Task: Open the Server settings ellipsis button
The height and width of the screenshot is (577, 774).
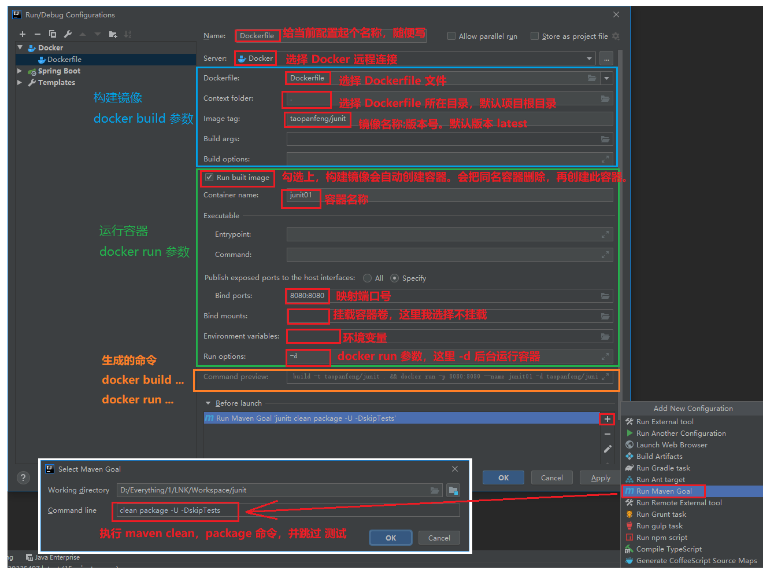Action: point(606,58)
